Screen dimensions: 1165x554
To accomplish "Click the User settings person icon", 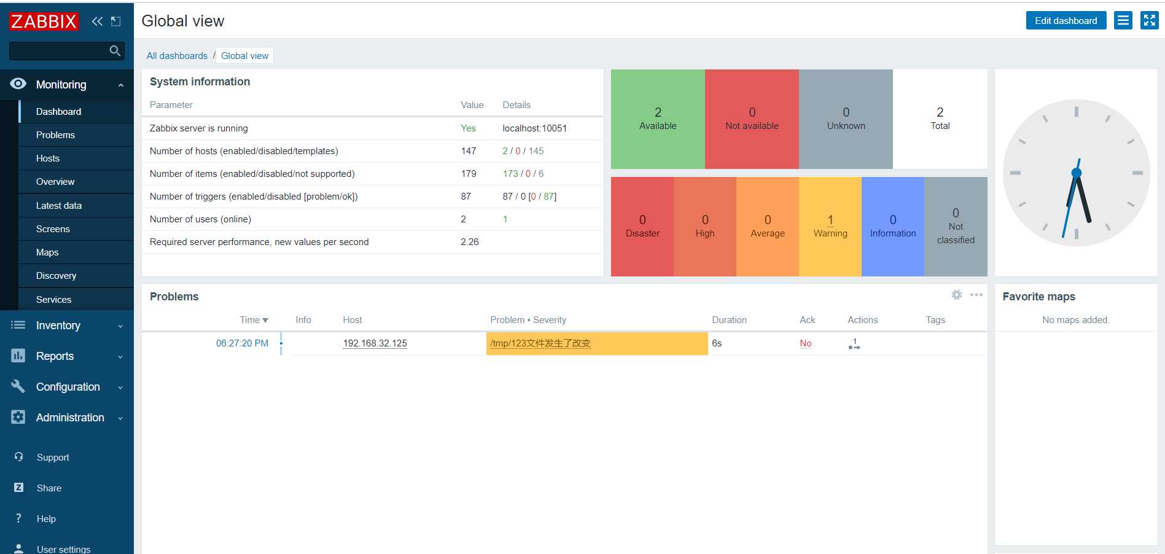I will coord(18,548).
